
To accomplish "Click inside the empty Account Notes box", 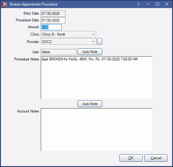I will point(96,130).
